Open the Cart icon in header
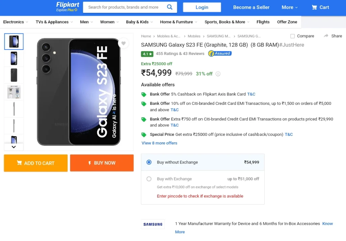The width and height of the screenshot is (346, 241). tap(314, 7)
